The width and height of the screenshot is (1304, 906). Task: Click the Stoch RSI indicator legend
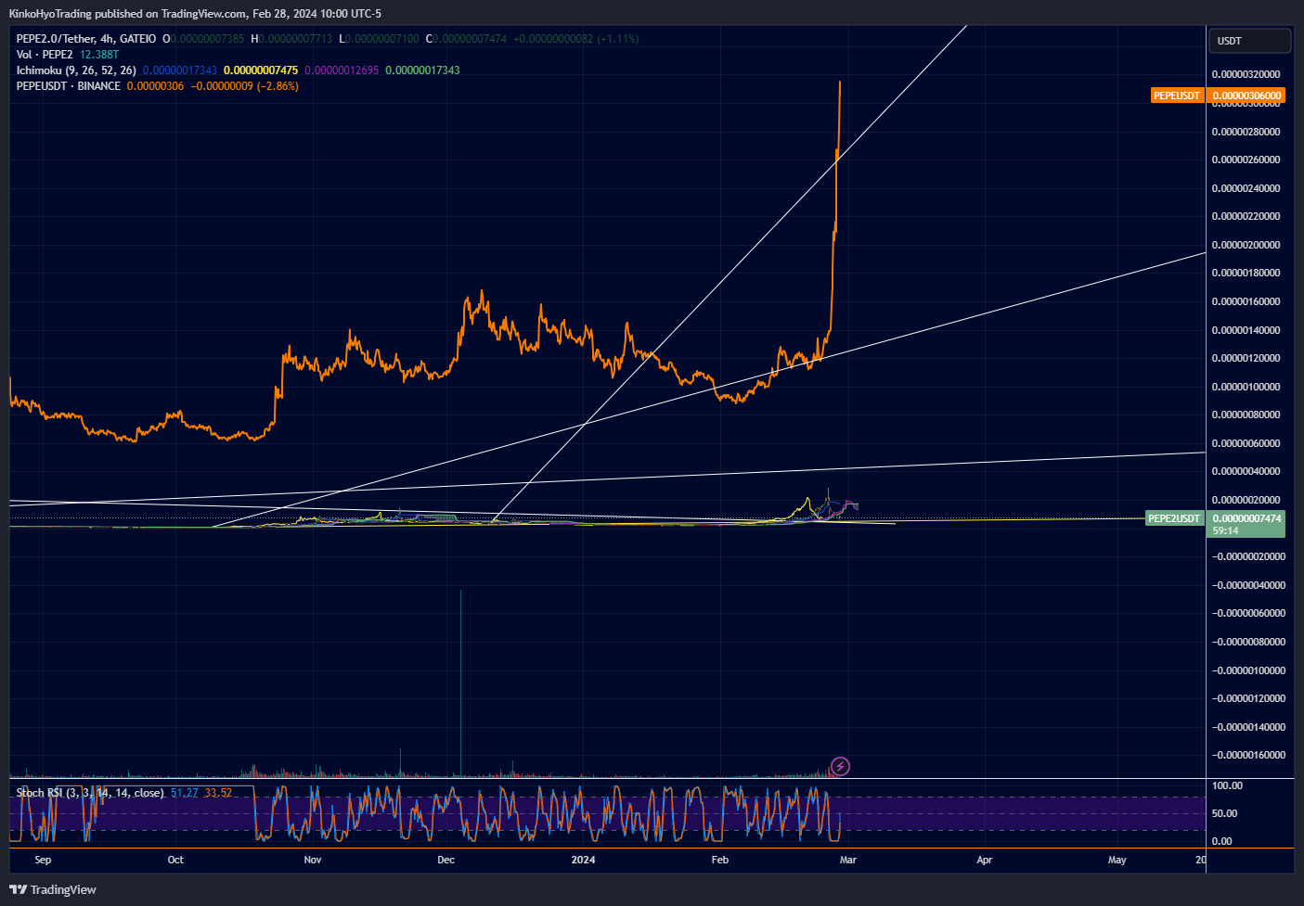coord(90,793)
